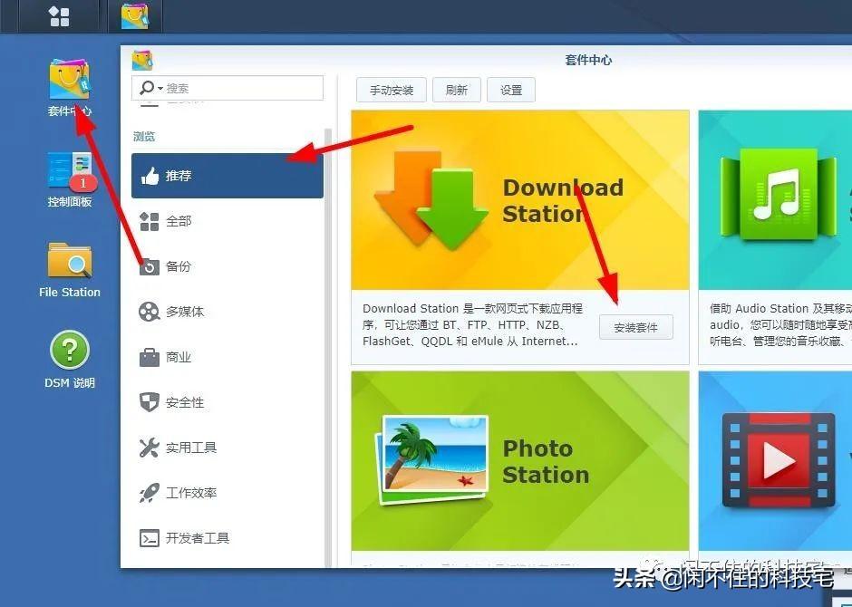This screenshot has width=852, height=607.
Task: Select the 推荐 recommended category
Action: coord(228,176)
